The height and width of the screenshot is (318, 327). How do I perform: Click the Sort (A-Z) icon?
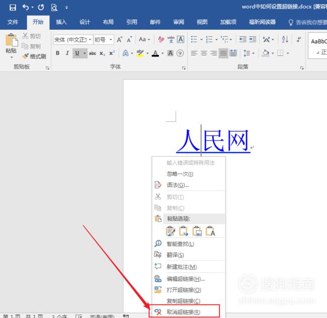click(285, 39)
